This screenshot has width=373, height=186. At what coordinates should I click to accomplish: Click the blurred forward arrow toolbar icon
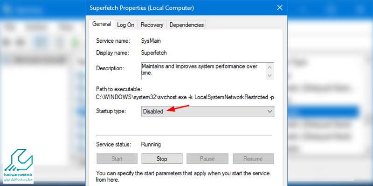coord(21,43)
